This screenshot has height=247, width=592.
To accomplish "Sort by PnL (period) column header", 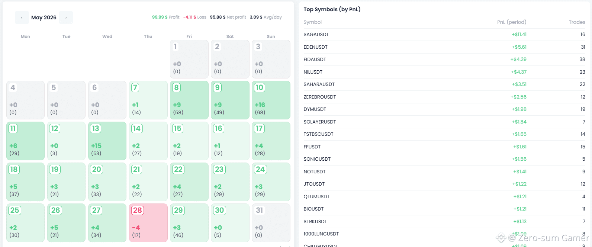I will coord(511,22).
